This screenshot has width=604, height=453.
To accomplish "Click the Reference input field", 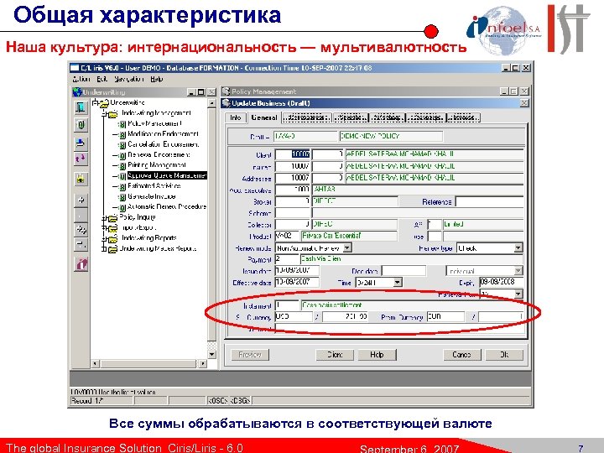I will click(x=489, y=201).
